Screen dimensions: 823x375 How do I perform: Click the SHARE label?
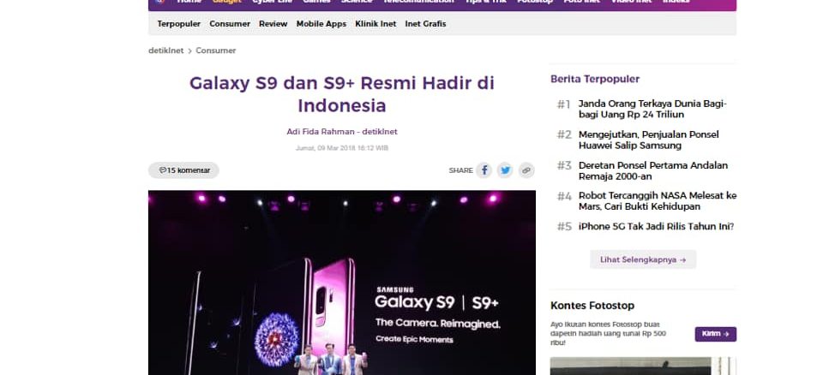[x=461, y=170]
